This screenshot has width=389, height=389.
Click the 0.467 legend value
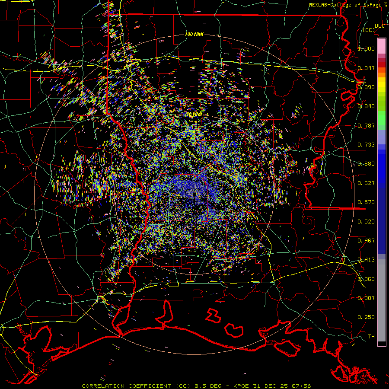coord(366,241)
